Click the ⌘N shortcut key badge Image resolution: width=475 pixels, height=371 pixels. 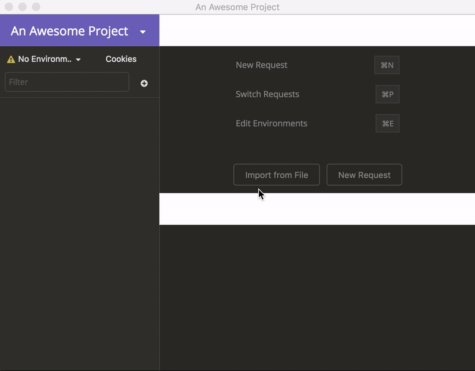pos(387,65)
